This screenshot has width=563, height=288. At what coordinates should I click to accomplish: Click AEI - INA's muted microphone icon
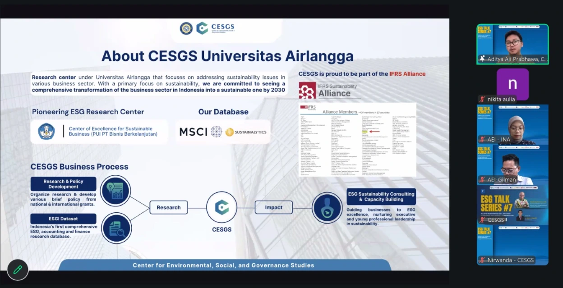(x=483, y=139)
